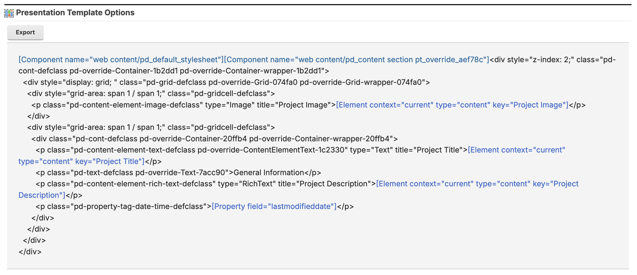This screenshot has height=275, width=637.
Task: Click the second grid-area span div line
Action: click(151, 127)
